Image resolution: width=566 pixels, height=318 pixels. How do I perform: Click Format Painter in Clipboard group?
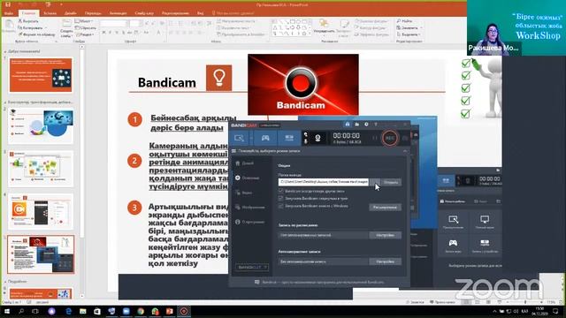37,34
